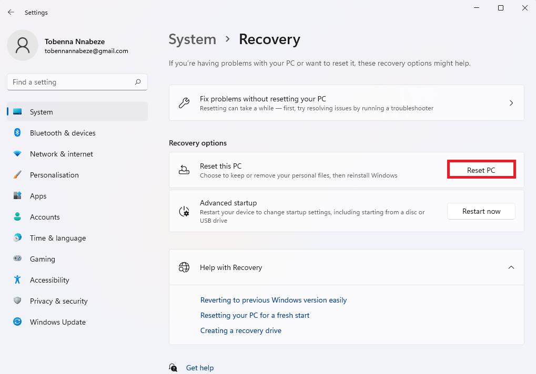
Task: Click the Find a setting search box
Action: (71, 82)
